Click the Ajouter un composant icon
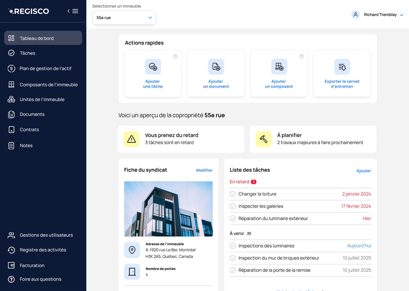Image resolution: width=409 pixels, height=291 pixels. click(x=279, y=67)
